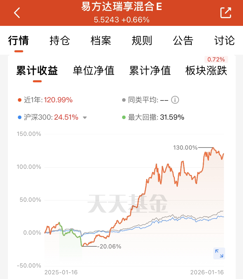Select the 累计收益 chart tab
Image resolution: width=243 pixels, height=279 pixels.
(x=37, y=71)
